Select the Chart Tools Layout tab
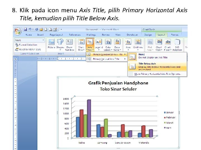The height and width of the screenshot is (150, 201). [161, 35]
